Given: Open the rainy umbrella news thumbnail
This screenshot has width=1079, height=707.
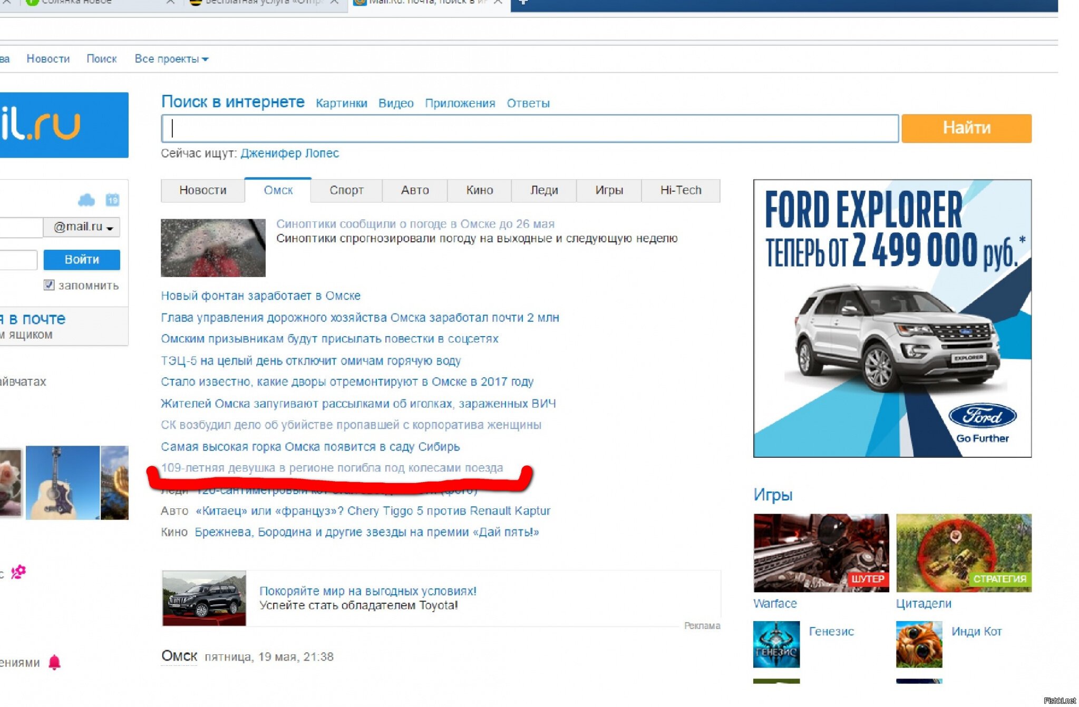Looking at the screenshot, I should tap(213, 248).
